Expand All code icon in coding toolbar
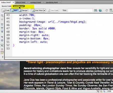Image resolution: width=113 pixels, height=93 pixels. pyautogui.click(x=2, y=31)
